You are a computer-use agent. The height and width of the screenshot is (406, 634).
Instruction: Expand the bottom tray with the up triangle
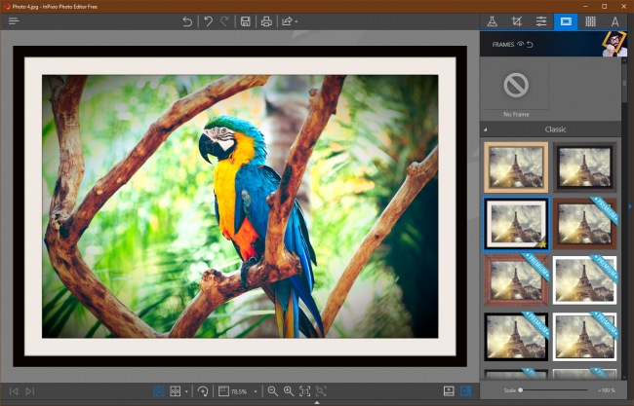(317, 403)
